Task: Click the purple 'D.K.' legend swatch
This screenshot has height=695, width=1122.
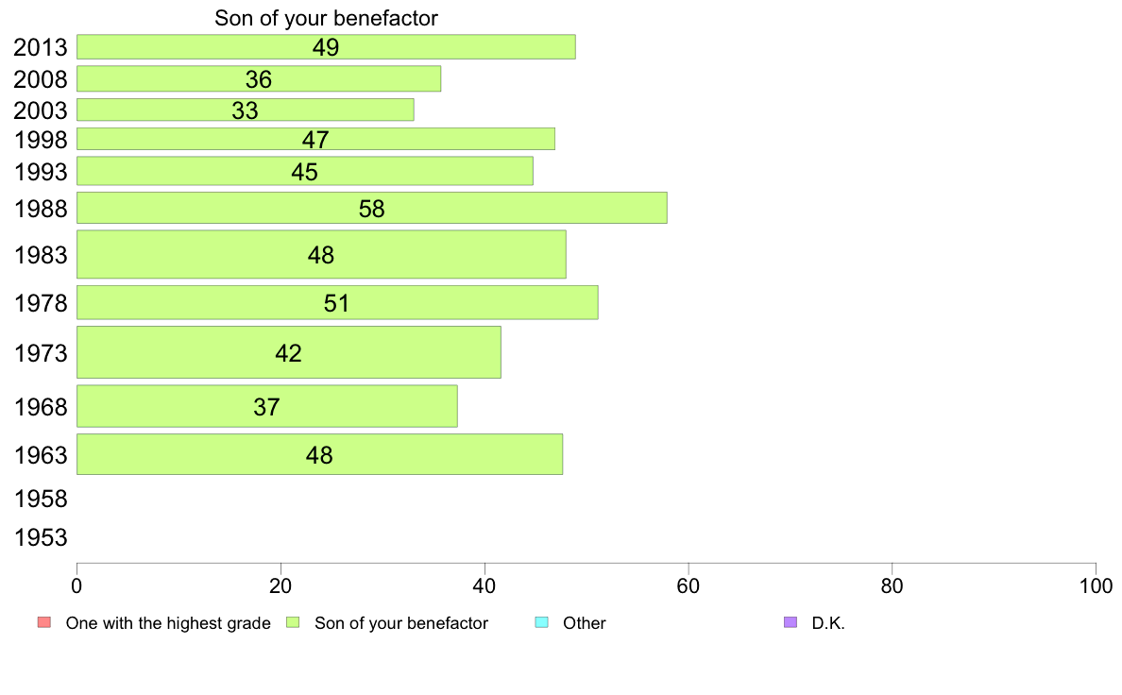Action: (790, 622)
